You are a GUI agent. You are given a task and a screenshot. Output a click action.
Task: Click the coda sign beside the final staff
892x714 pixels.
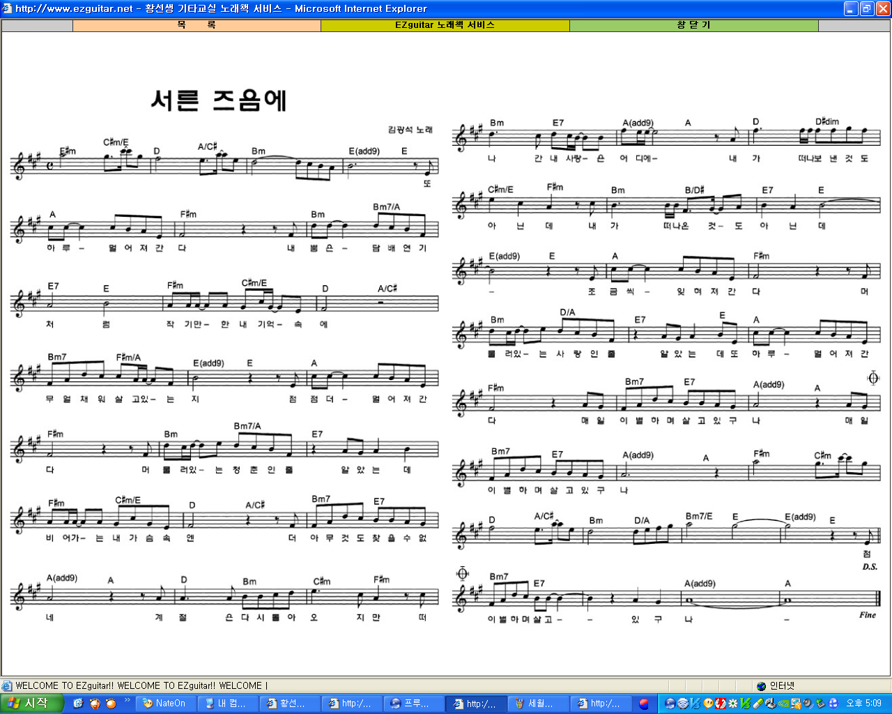coord(463,573)
